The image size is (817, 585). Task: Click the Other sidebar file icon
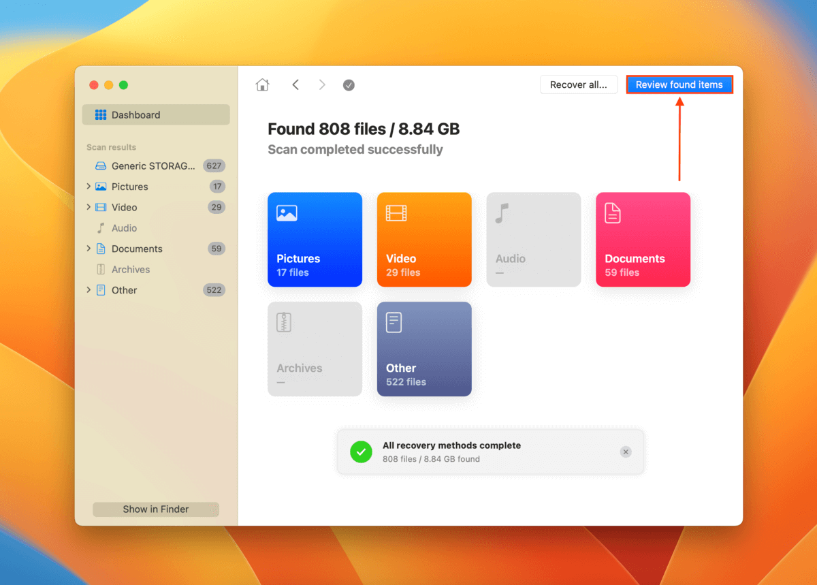[101, 290]
